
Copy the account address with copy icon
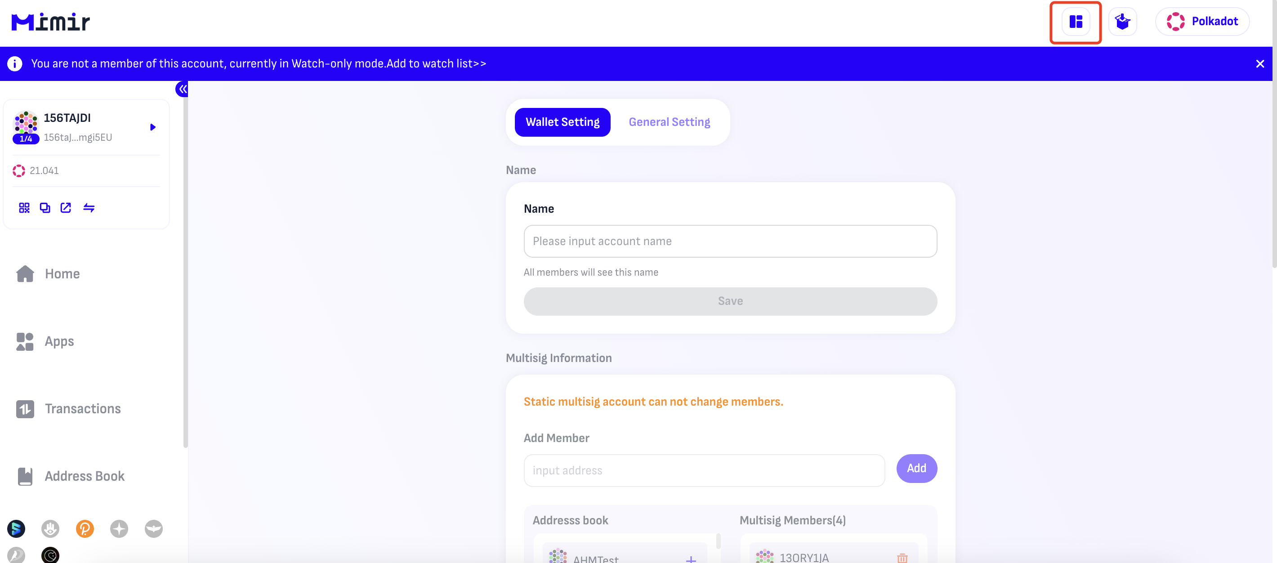click(45, 208)
